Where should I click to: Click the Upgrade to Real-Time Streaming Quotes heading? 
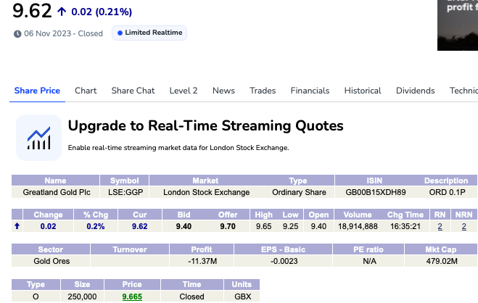coord(206,126)
